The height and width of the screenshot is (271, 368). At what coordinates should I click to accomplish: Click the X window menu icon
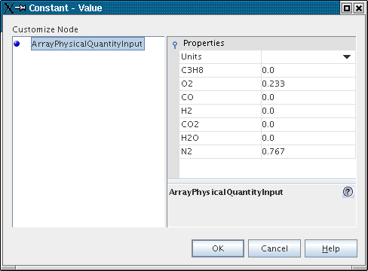(8, 8)
